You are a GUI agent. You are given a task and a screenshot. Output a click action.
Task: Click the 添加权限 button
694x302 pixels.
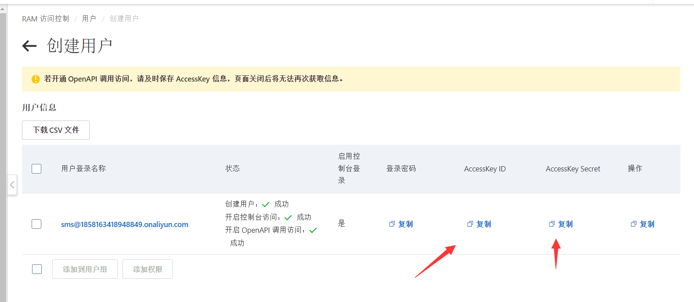coord(148,269)
